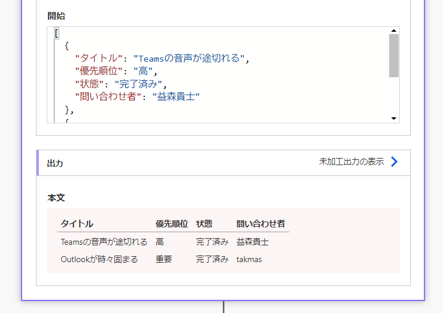Click the scroll down arrow in JSON box

393,118
